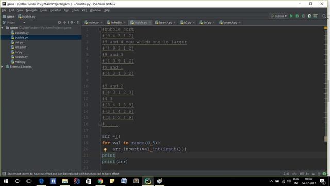Click yellow inspection warning indicator atop editor scrollbar
The height and width of the screenshot is (186, 330).
(x=325, y=28)
